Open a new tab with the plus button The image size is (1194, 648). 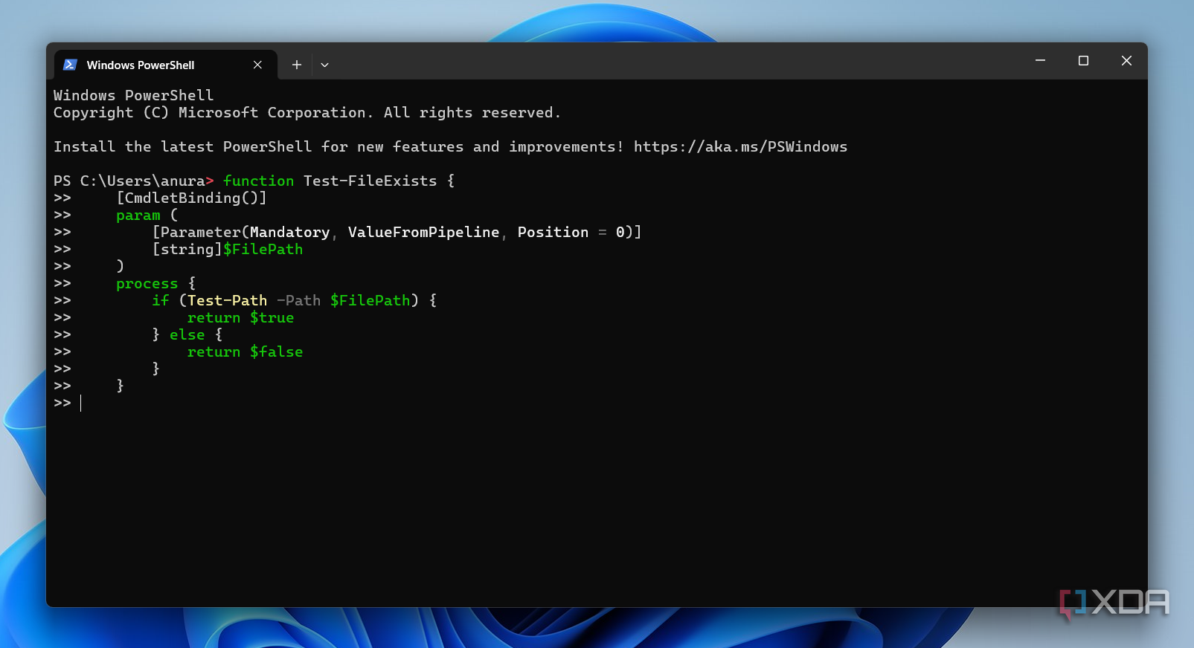[296, 65]
